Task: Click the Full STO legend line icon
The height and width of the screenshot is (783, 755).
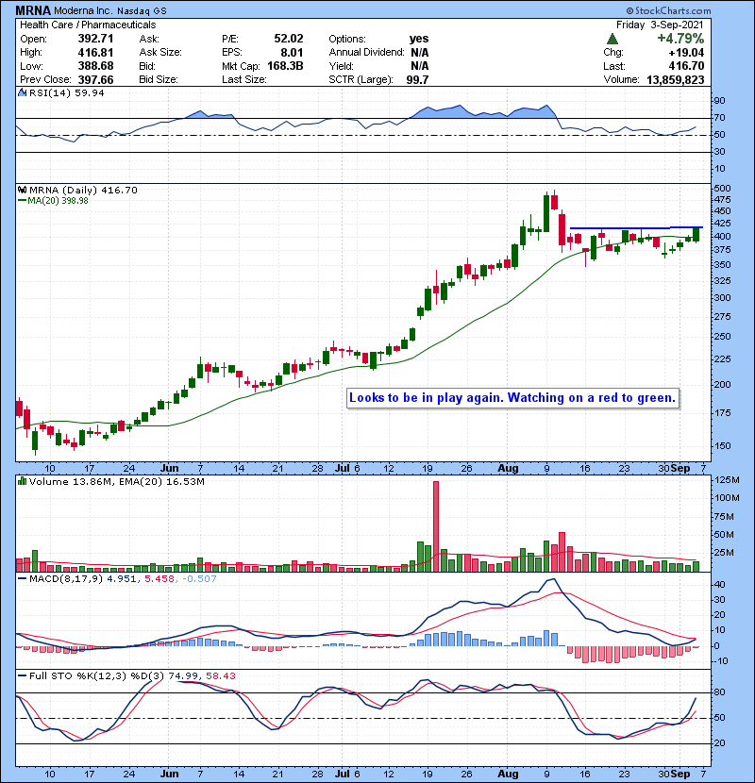Action: pos(21,677)
